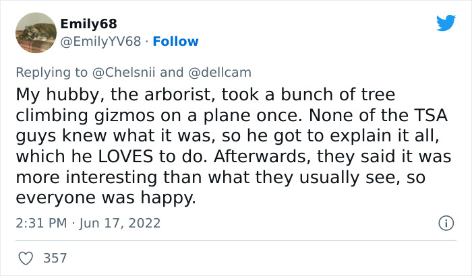
Task: Open Emily68's profile picture
Action: (x=35, y=32)
